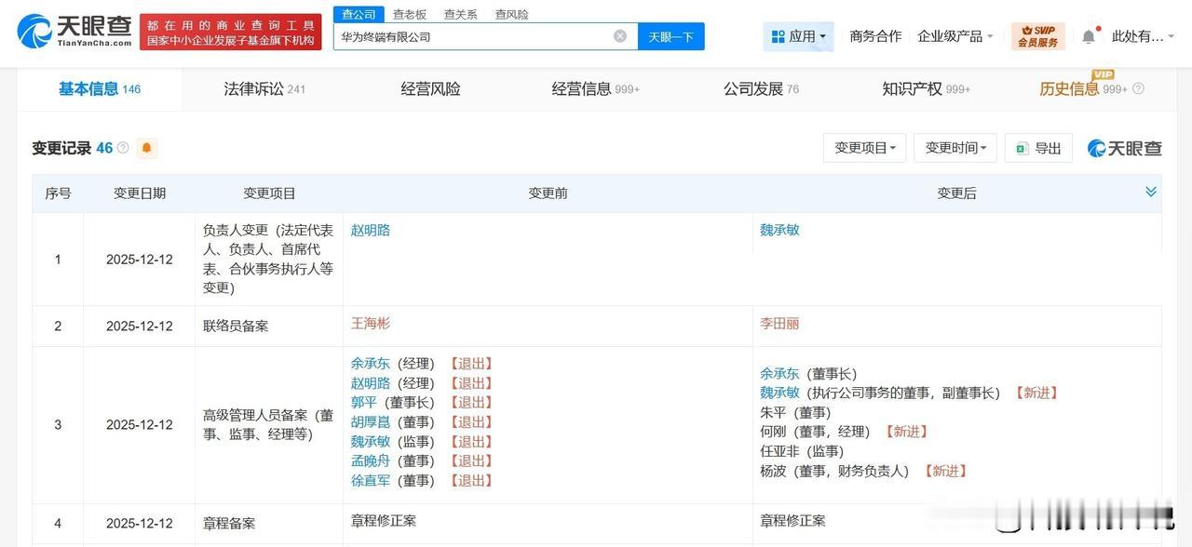
Task: Toggle the orange change-record alert bell
Action: point(147,148)
